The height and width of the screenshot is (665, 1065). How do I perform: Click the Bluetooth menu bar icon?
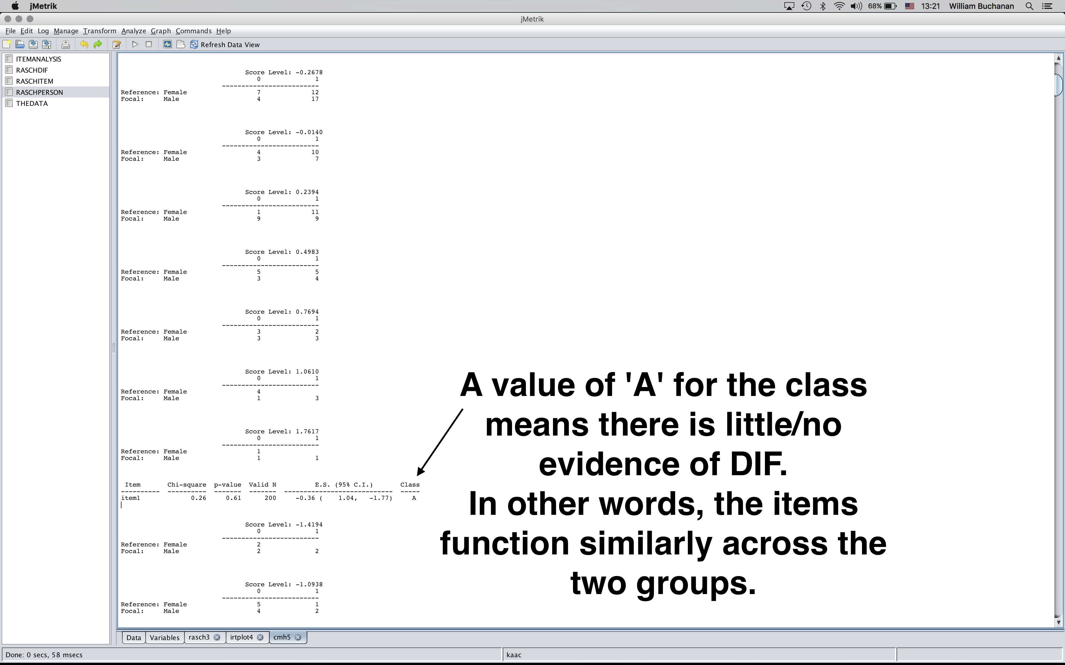click(x=823, y=6)
